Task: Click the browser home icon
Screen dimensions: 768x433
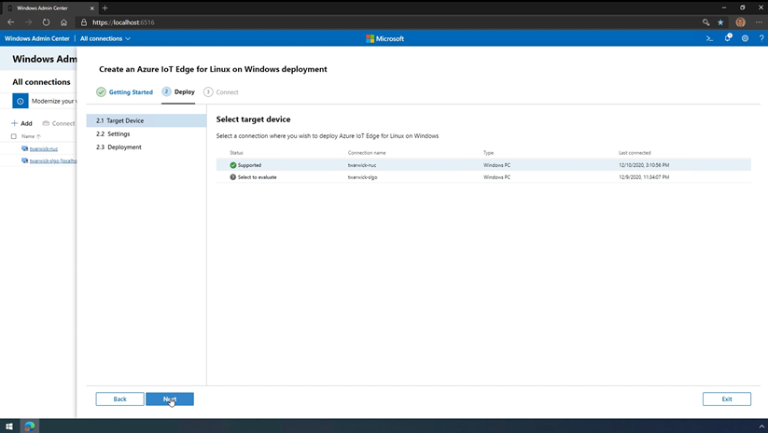Action: click(63, 22)
